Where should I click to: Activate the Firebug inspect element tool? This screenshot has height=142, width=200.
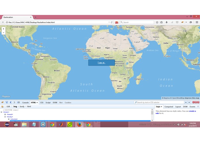pyautogui.click(x=7, y=102)
